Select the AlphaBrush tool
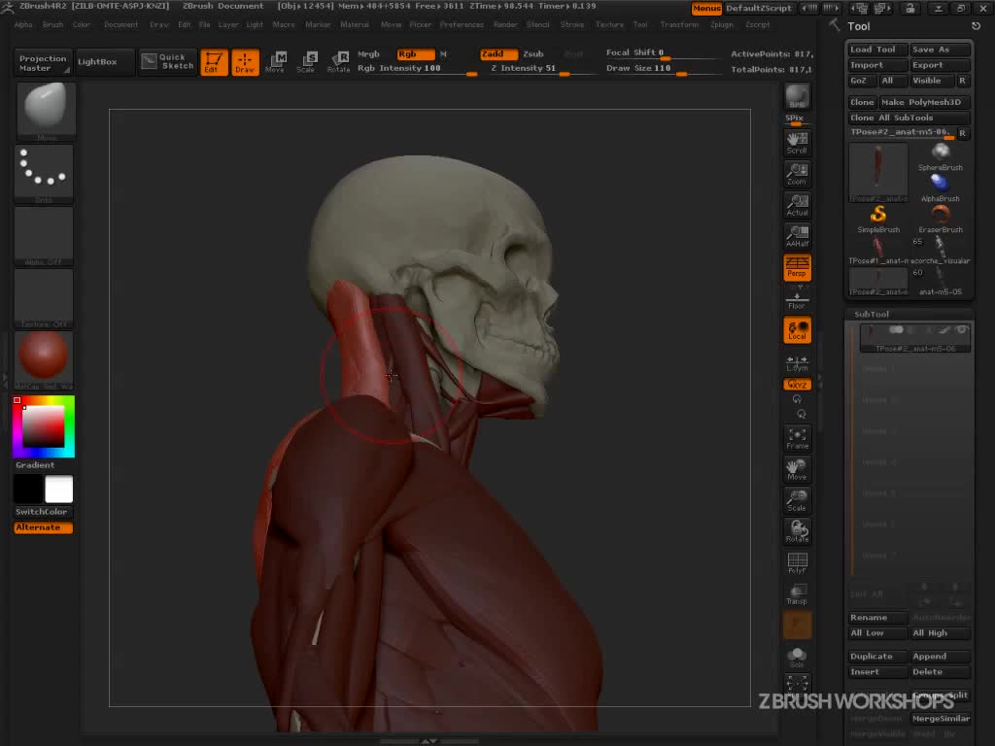Screen dimensions: 995x746 click(940, 187)
